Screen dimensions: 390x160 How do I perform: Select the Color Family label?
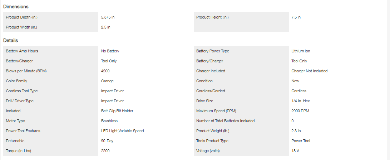[x=16, y=81]
